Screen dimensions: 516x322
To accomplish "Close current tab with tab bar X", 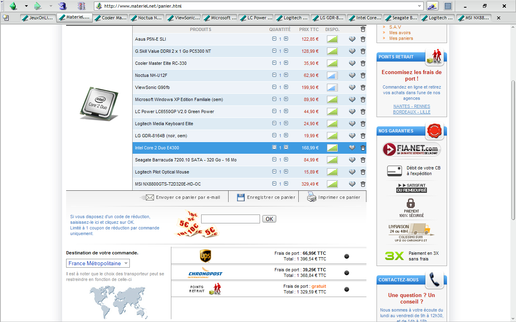I will point(499,18).
